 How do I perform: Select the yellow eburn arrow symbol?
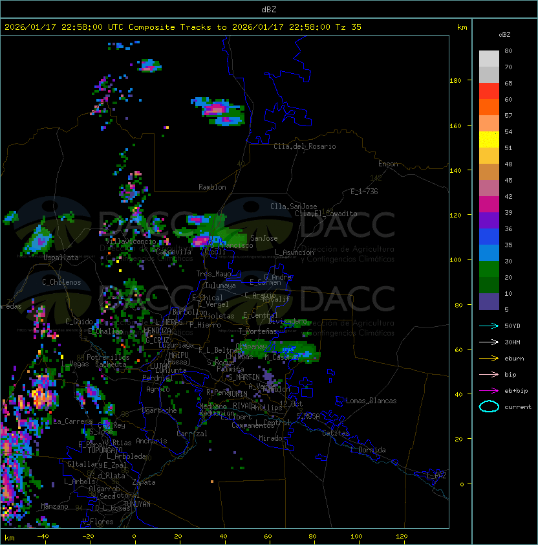click(489, 359)
